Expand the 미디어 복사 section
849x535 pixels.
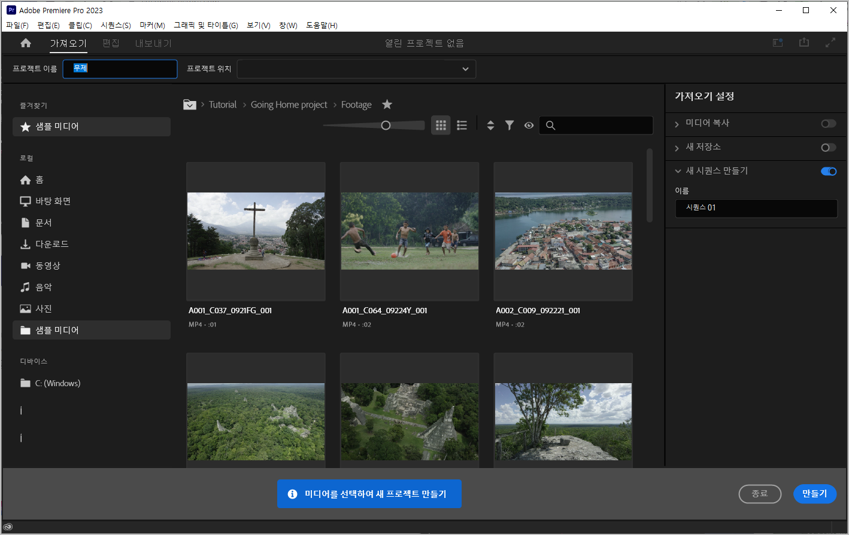(x=677, y=124)
